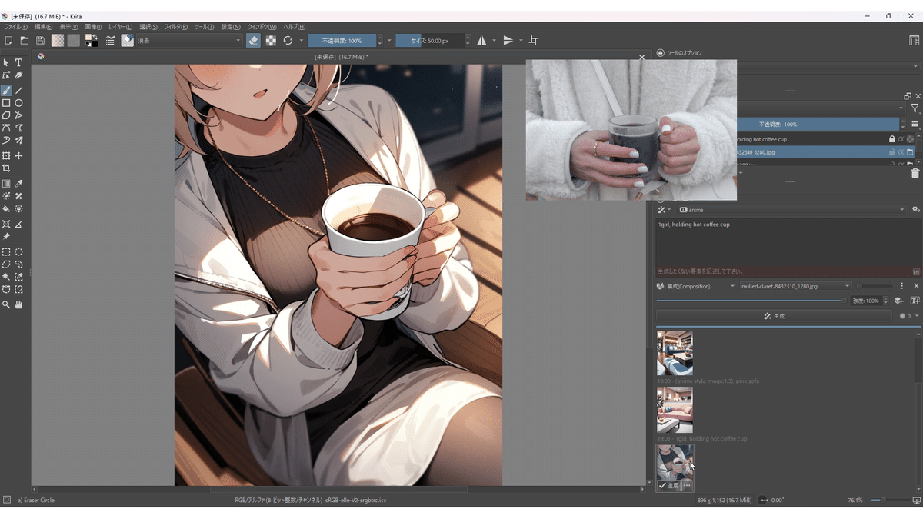Expand the AI workspace mode dropdown

pyautogui.click(x=664, y=209)
